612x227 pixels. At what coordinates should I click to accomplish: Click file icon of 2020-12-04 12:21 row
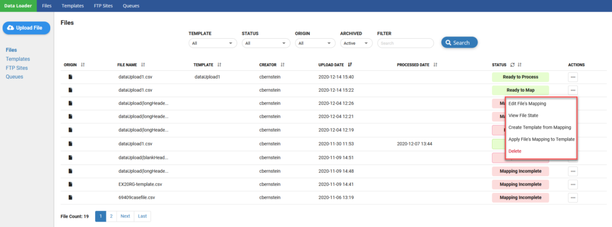pyautogui.click(x=71, y=116)
